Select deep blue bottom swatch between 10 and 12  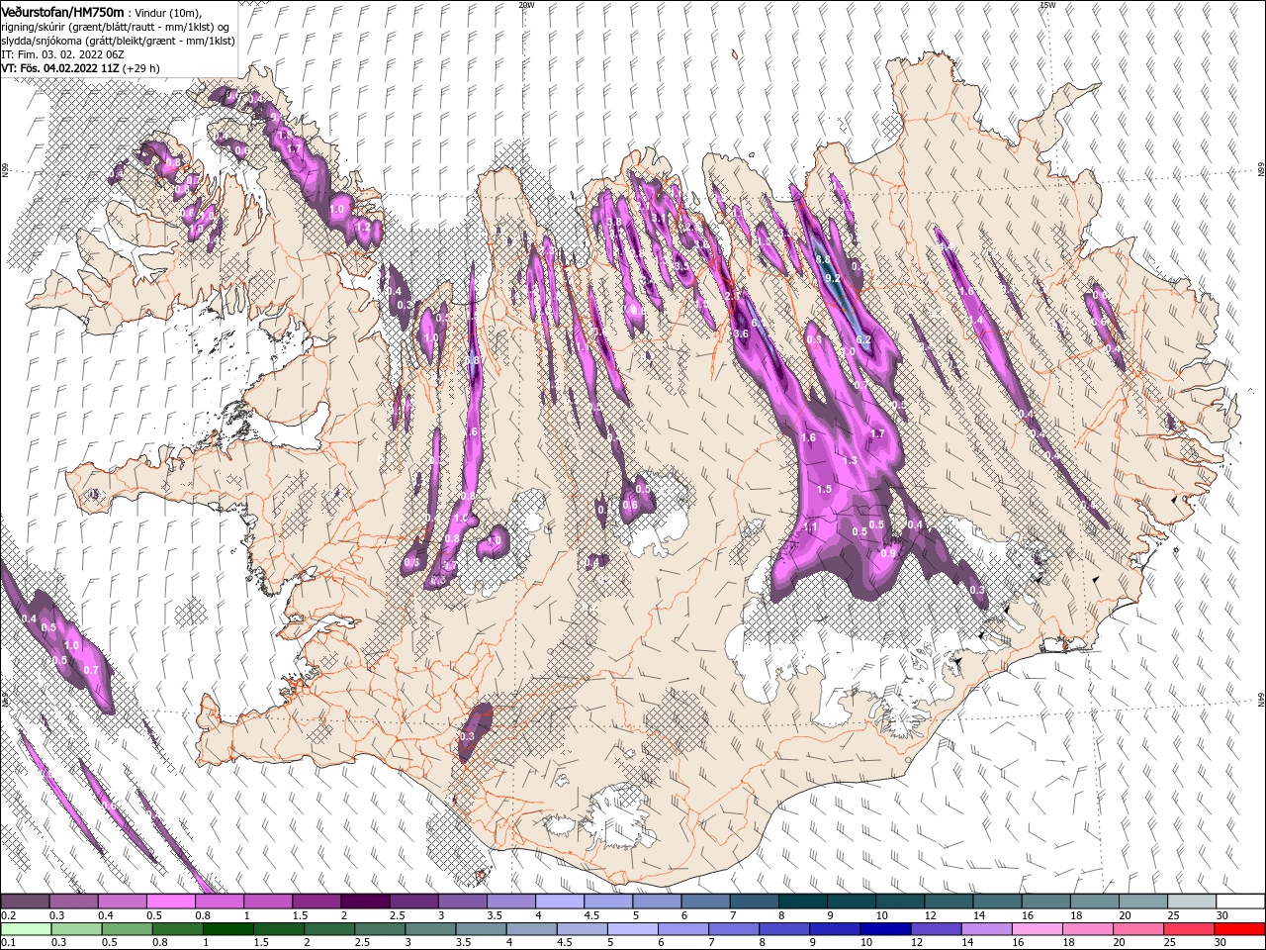click(x=883, y=929)
